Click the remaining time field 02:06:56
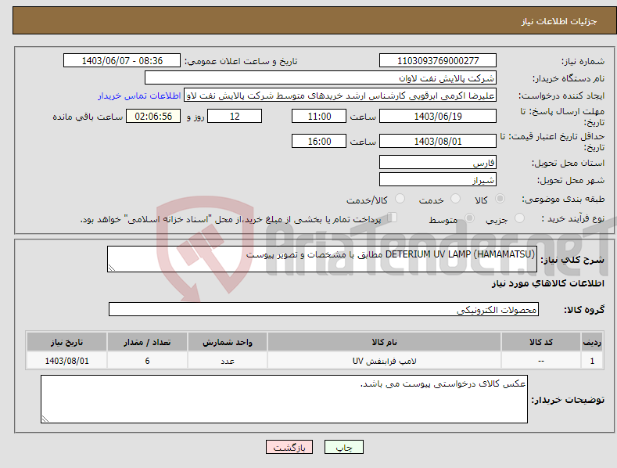The image size is (617, 468). [x=153, y=116]
